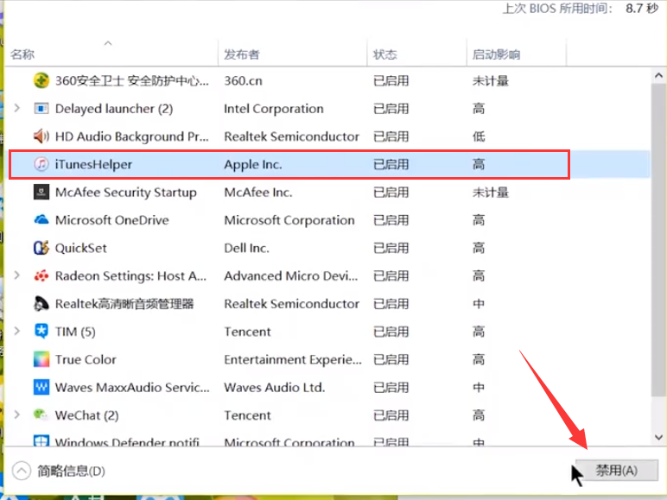The width and height of the screenshot is (667, 500).
Task: Collapse details via 简略信息(D) arrow
Action: coord(22,471)
